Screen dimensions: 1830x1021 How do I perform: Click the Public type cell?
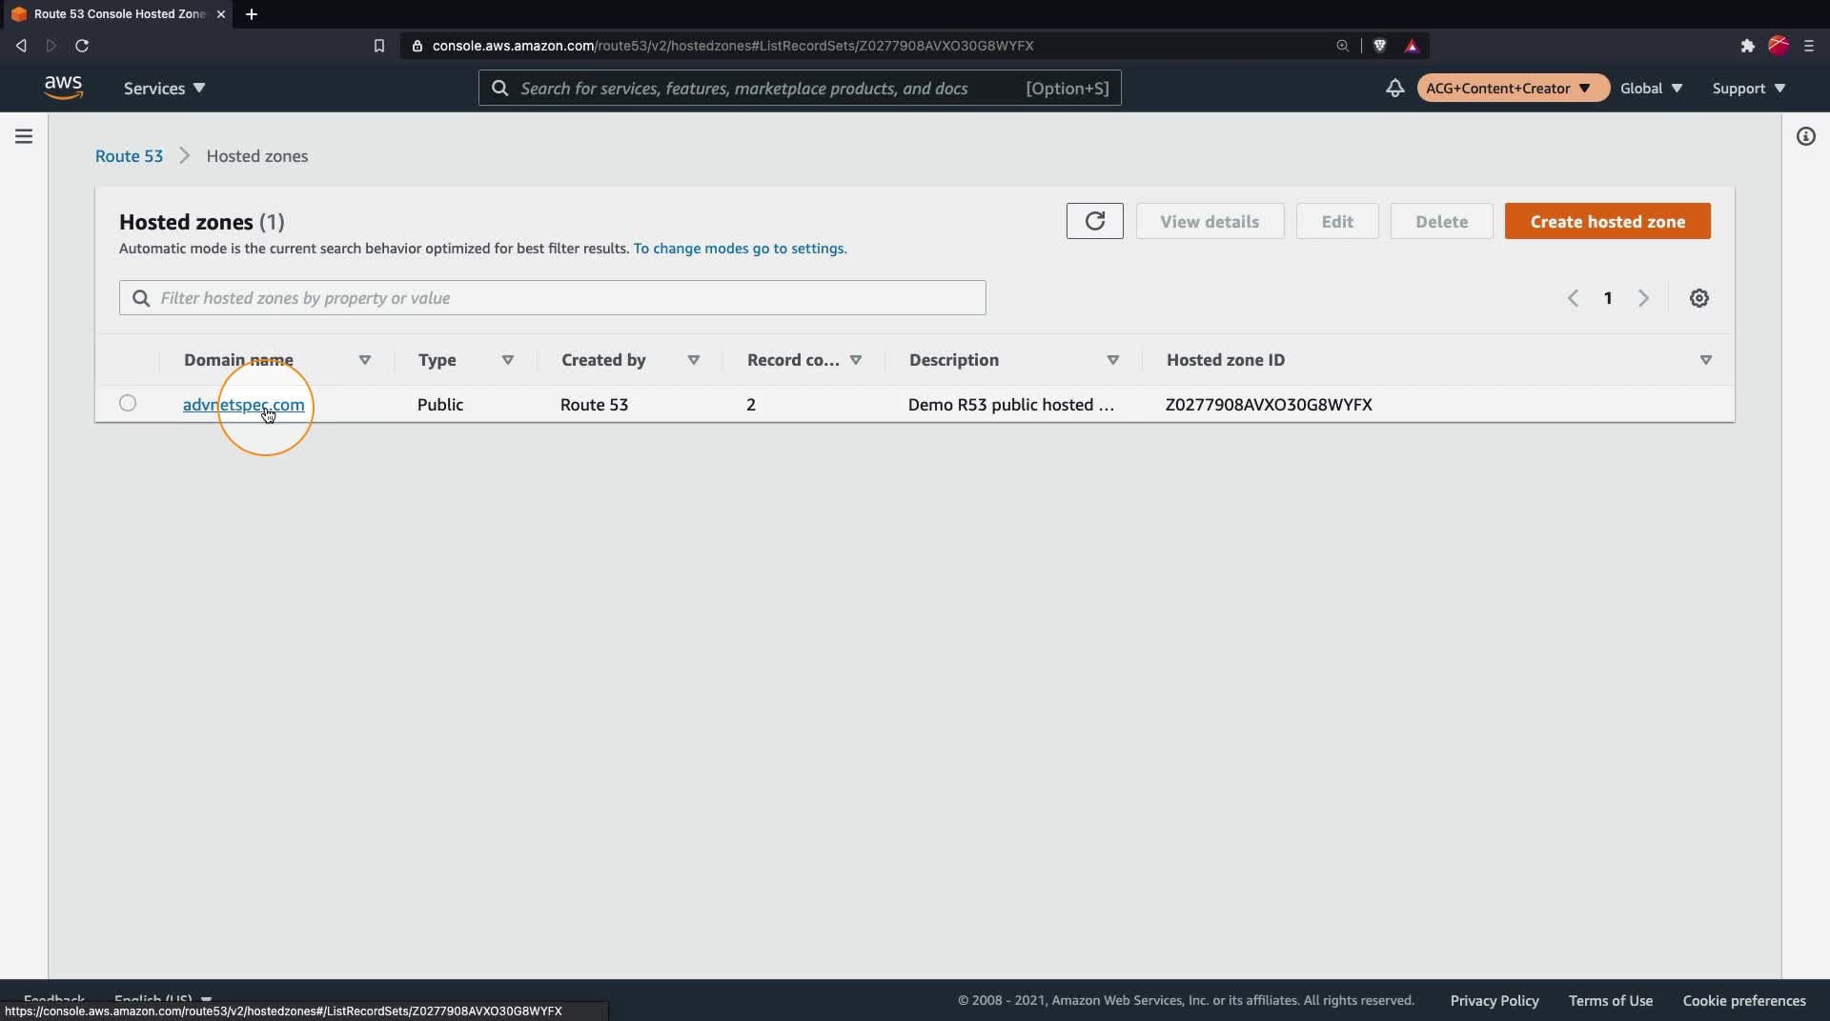point(440,405)
